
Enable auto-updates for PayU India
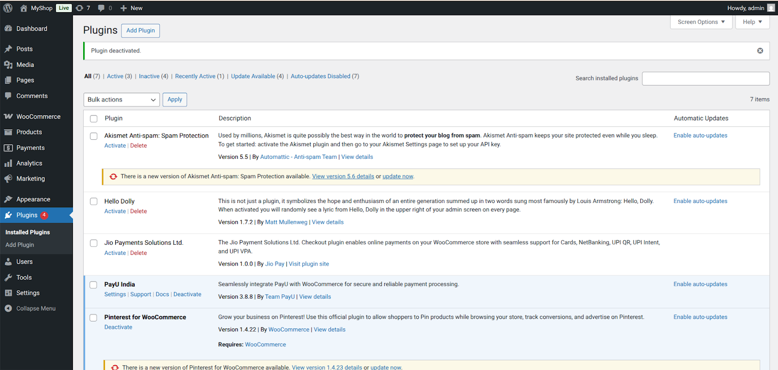700,284
